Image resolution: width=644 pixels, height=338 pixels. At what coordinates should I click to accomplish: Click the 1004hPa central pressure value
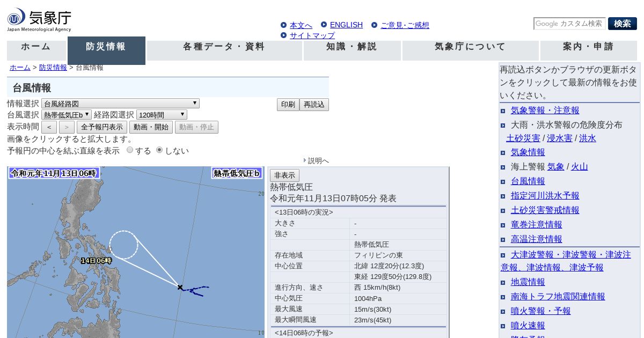click(368, 298)
